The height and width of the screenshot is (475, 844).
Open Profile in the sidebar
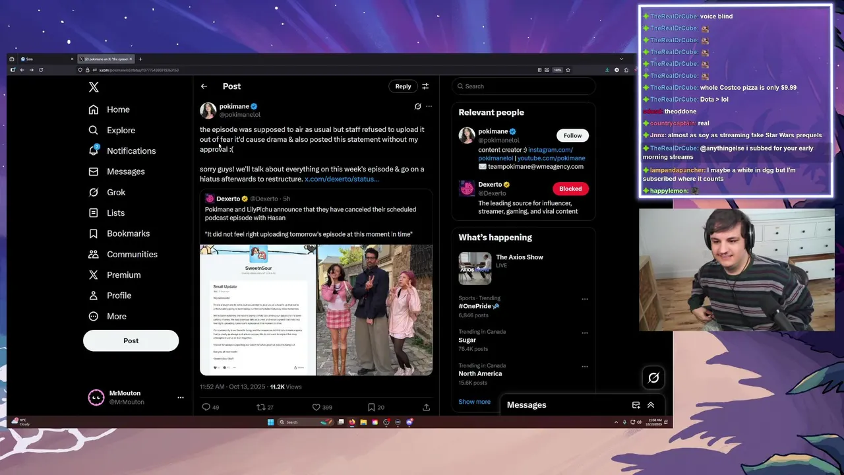point(110,296)
